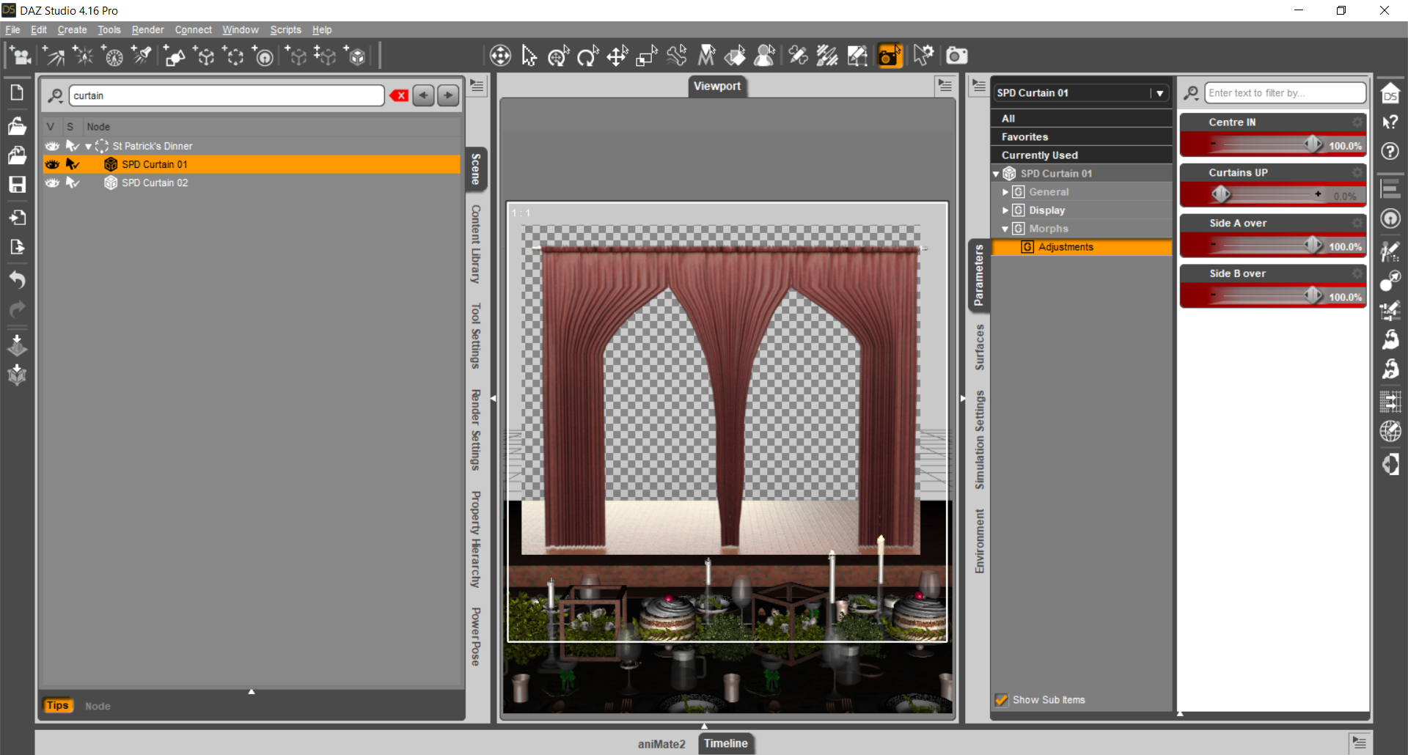Clear the curtain search filter
Screen dimensions: 1408x755
(x=399, y=96)
